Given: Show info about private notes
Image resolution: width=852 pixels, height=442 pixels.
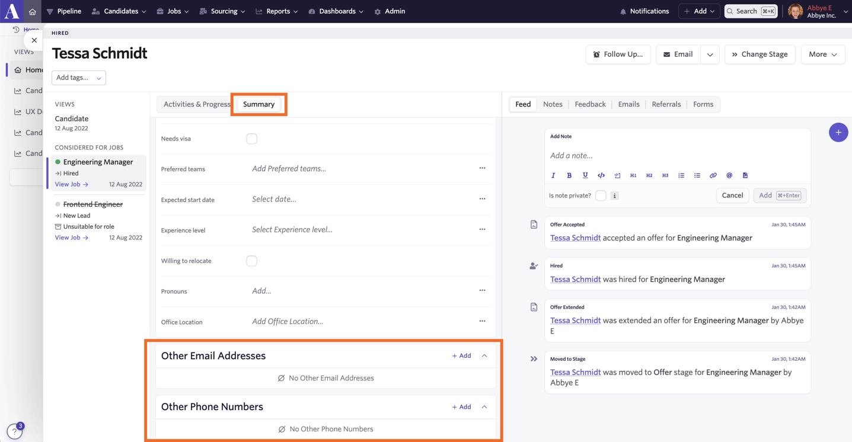Looking at the screenshot, I should point(614,196).
